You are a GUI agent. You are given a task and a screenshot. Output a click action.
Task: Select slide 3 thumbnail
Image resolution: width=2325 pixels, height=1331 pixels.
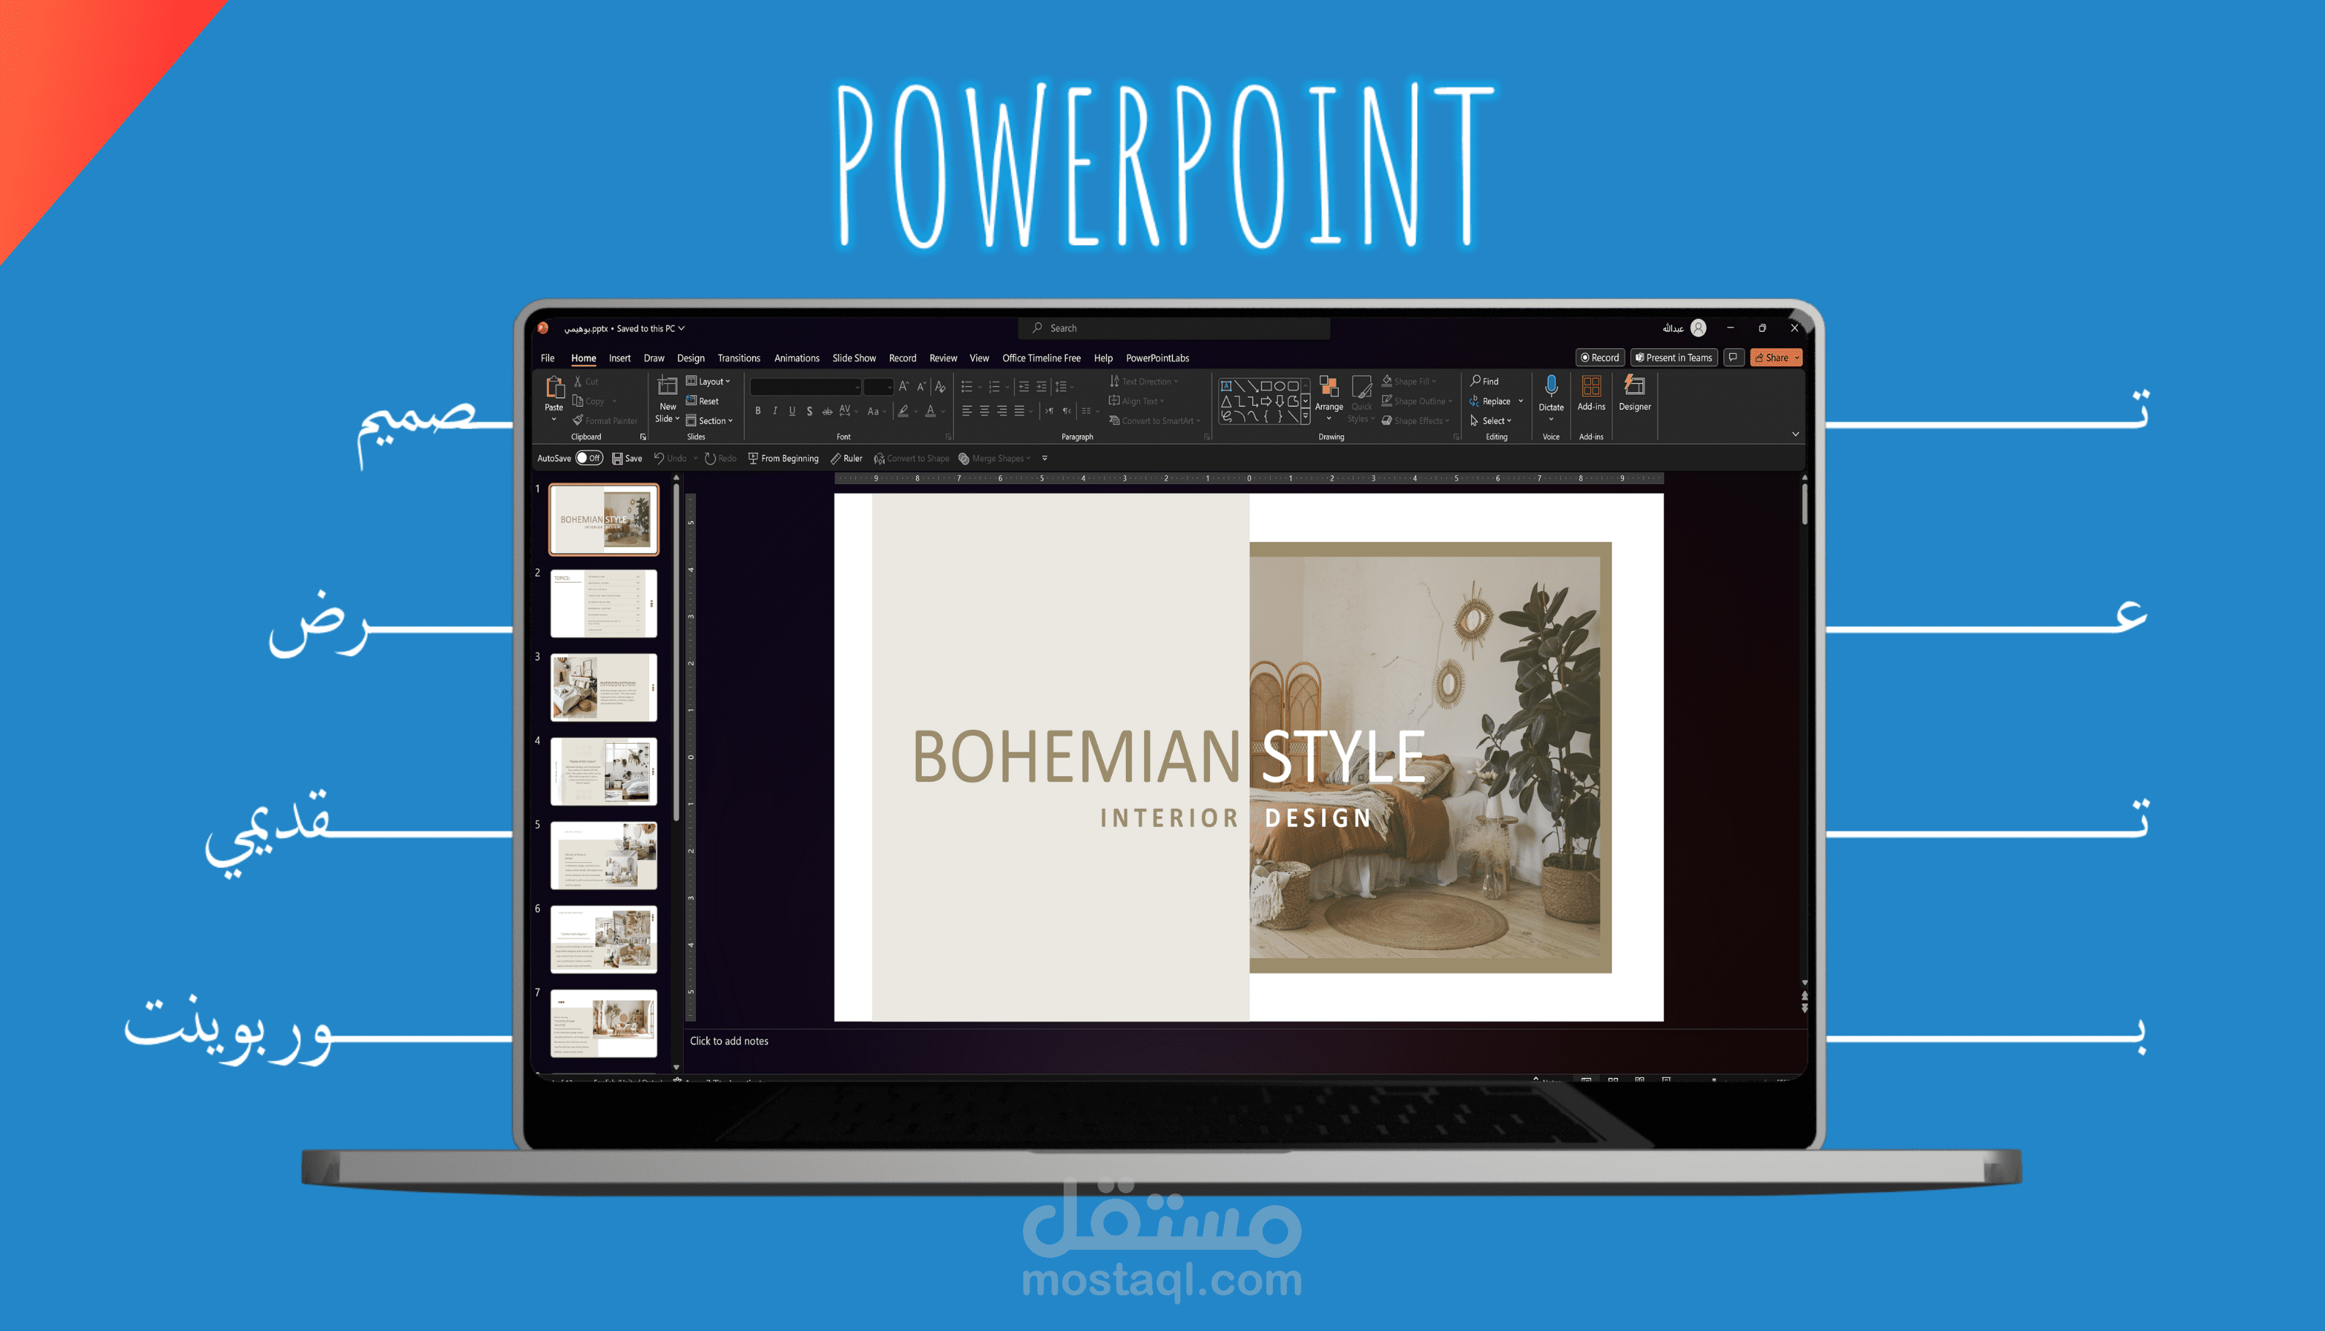tap(603, 687)
